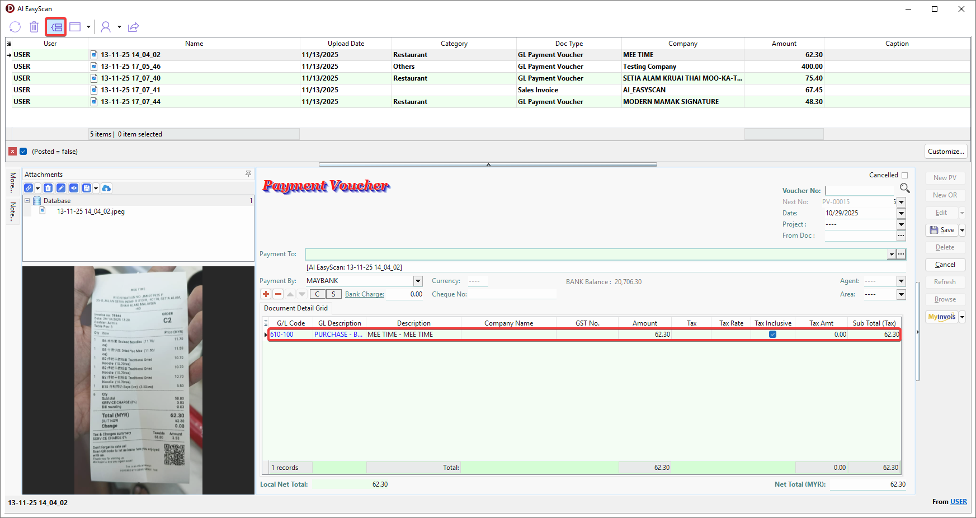This screenshot has width=976, height=518.
Task: Open the Payment By MAYBANK dropdown
Action: coord(418,281)
